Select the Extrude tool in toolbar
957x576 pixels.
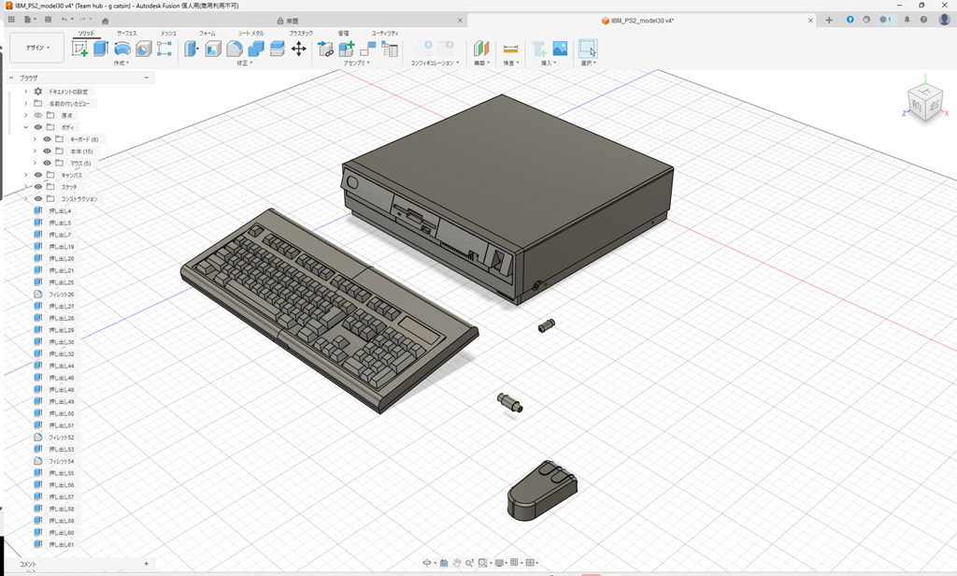coord(101,49)
